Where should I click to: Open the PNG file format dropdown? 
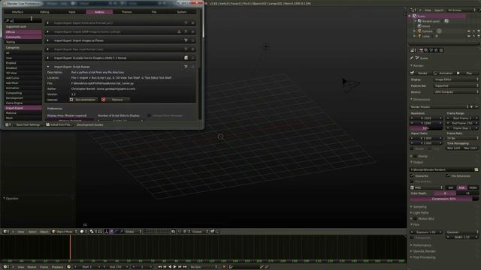(x=427, y=187)
